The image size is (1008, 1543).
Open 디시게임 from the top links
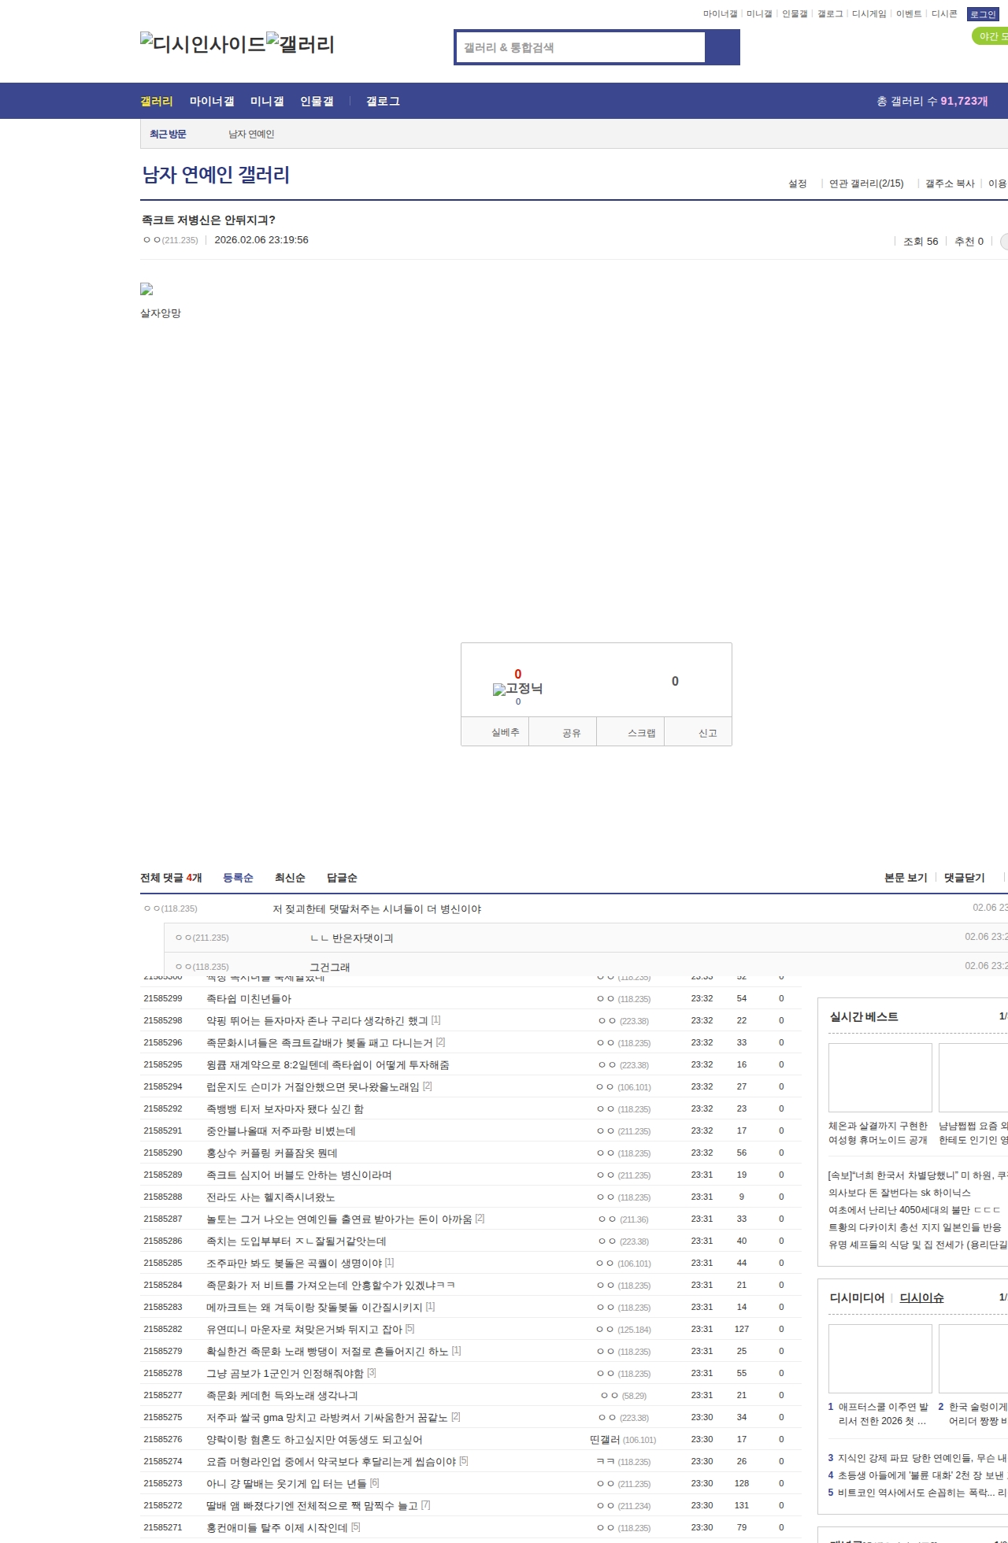869,14
